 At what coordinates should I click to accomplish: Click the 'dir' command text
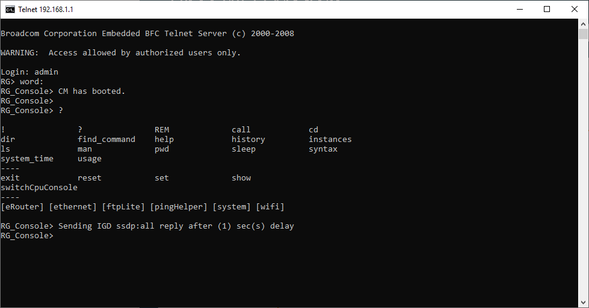[8, 140]
